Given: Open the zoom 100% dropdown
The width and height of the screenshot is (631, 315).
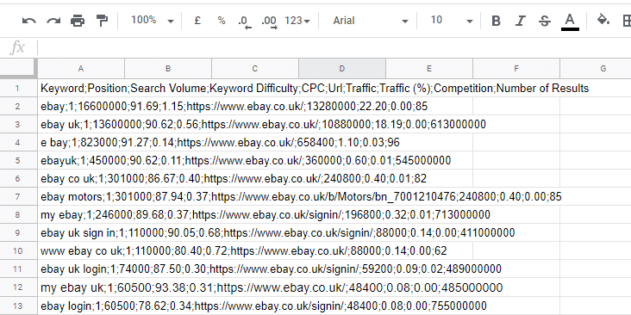Looking at the screenshot, I should 152,21.
